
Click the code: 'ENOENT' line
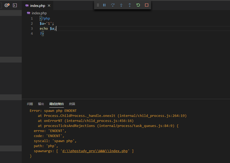point(49,136)
